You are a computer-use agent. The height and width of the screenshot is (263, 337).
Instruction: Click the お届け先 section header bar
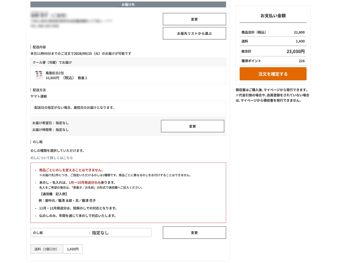128,5
